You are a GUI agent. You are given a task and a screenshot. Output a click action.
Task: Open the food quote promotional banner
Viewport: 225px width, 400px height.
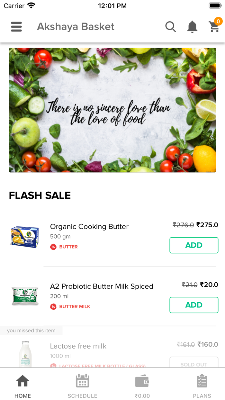pyautogui.click(x=113, y=110)
